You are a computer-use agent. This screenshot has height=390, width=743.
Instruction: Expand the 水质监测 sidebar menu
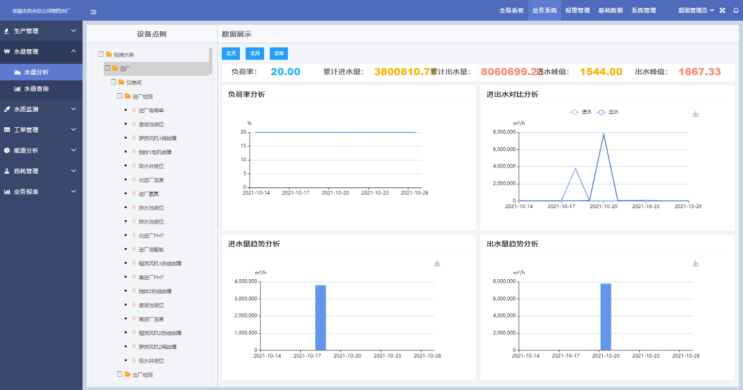(41, 109)
